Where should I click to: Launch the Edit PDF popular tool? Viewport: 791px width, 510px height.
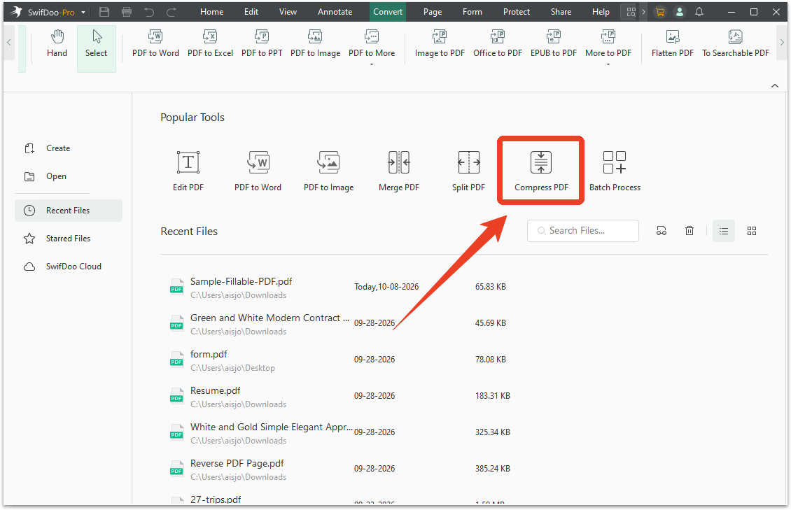(x=188, y=171)
